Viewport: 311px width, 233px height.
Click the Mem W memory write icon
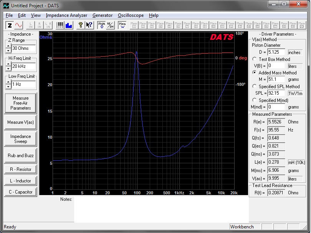pyautogui.click(x=122, y=25)
